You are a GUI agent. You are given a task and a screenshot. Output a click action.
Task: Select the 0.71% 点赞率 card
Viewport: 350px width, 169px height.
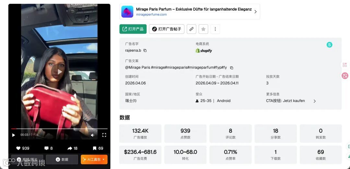pos(230,155)
